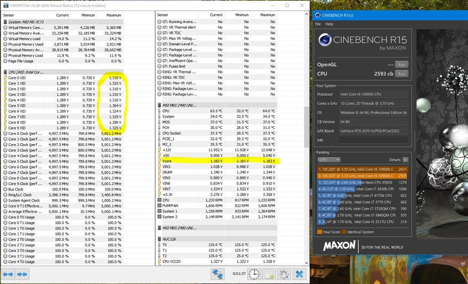Click the left pane Minimum column header
The image size is (468, 284).
point(84,15)
